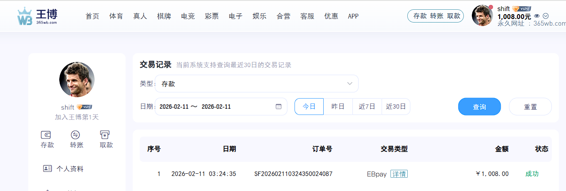Open the 优惠 navigation menu
Image resolution: width=566 pixels, height=191 pixels.
[x=331, y=16]
